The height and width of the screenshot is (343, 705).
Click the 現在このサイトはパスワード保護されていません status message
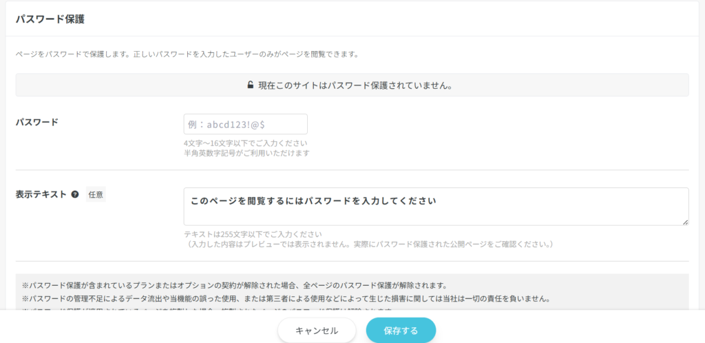(355, 85)
